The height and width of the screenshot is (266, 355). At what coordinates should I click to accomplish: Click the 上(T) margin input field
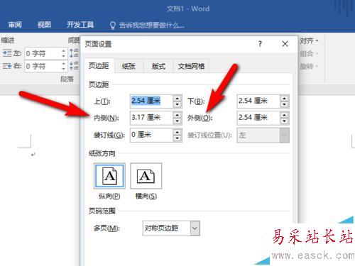(151, 101)
